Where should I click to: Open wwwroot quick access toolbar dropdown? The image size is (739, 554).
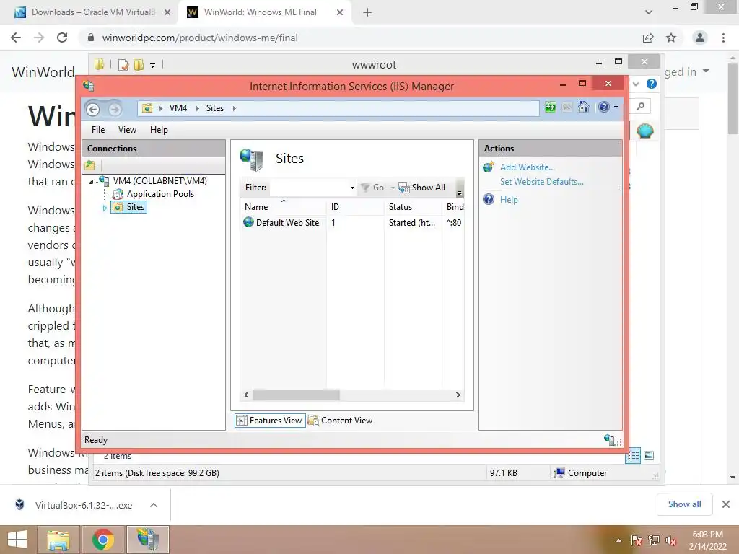[153, 66]
